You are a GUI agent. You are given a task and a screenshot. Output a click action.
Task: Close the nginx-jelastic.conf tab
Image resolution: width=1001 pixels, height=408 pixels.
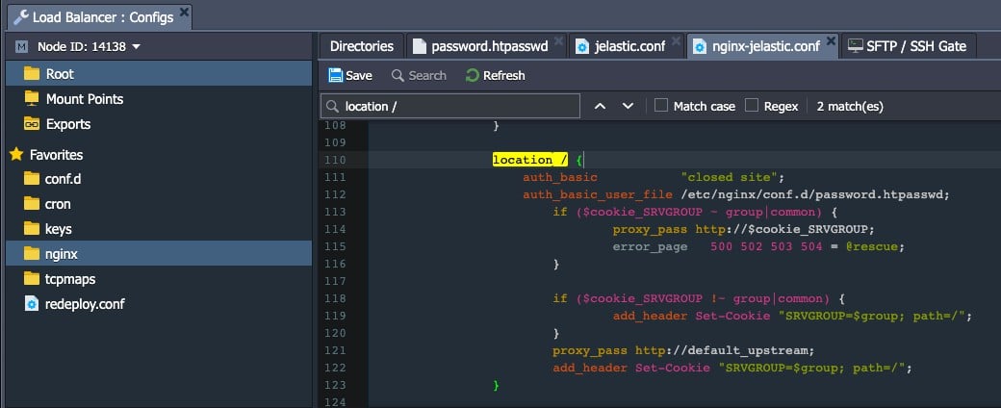click(x=831, y=40)
